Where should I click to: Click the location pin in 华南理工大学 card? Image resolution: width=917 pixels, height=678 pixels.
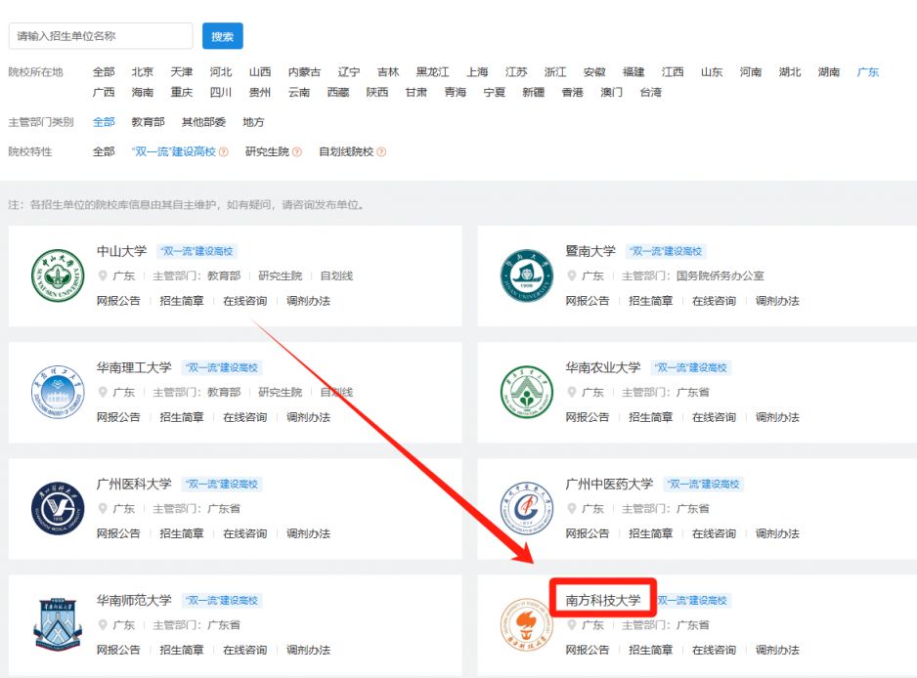[103, 392]
